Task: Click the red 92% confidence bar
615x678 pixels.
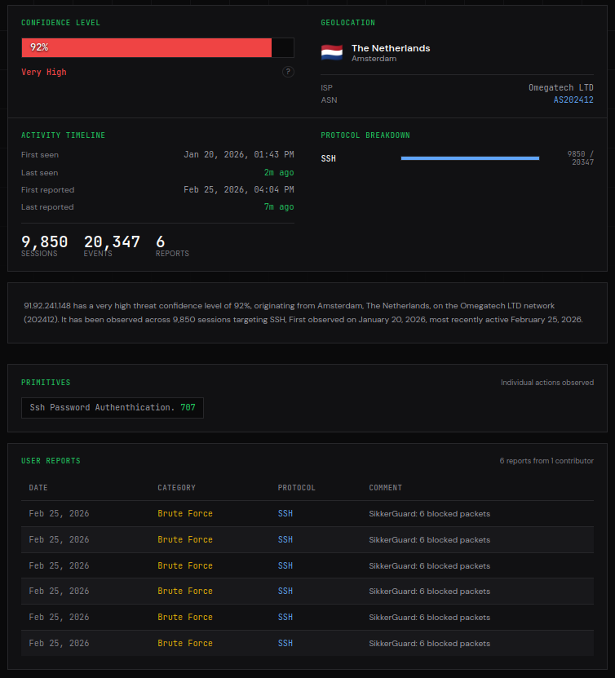Action: 147,47
